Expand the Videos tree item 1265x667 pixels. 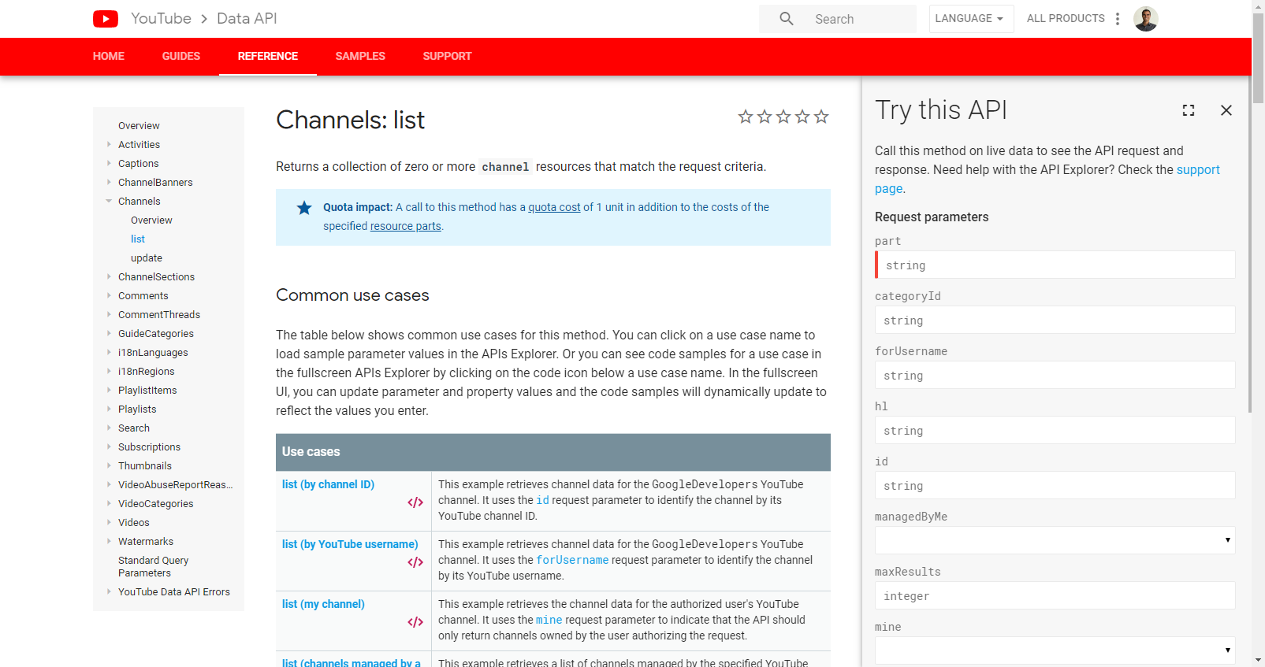pos(109,522)
